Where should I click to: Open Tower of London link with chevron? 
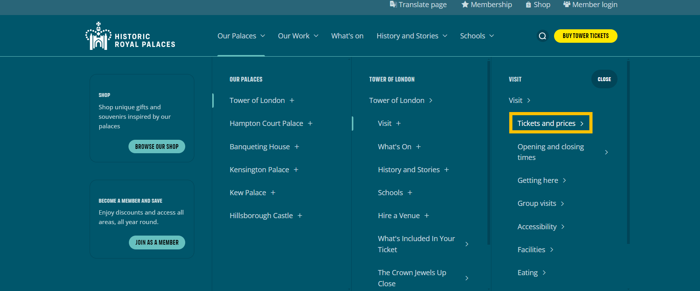(401, 101)
